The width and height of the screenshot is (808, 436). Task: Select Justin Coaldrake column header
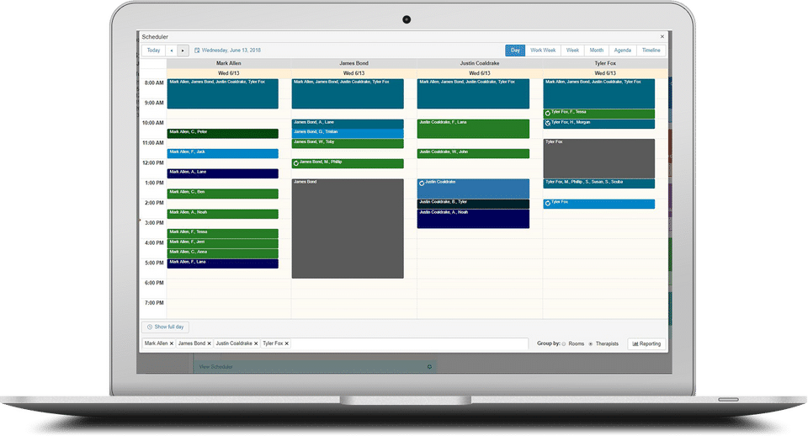point(479,63)
